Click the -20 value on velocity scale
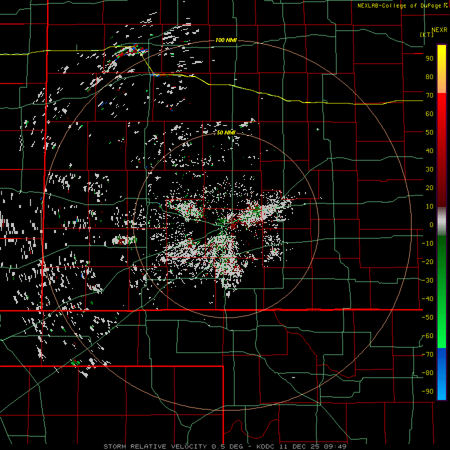 (x=427, y=261)
